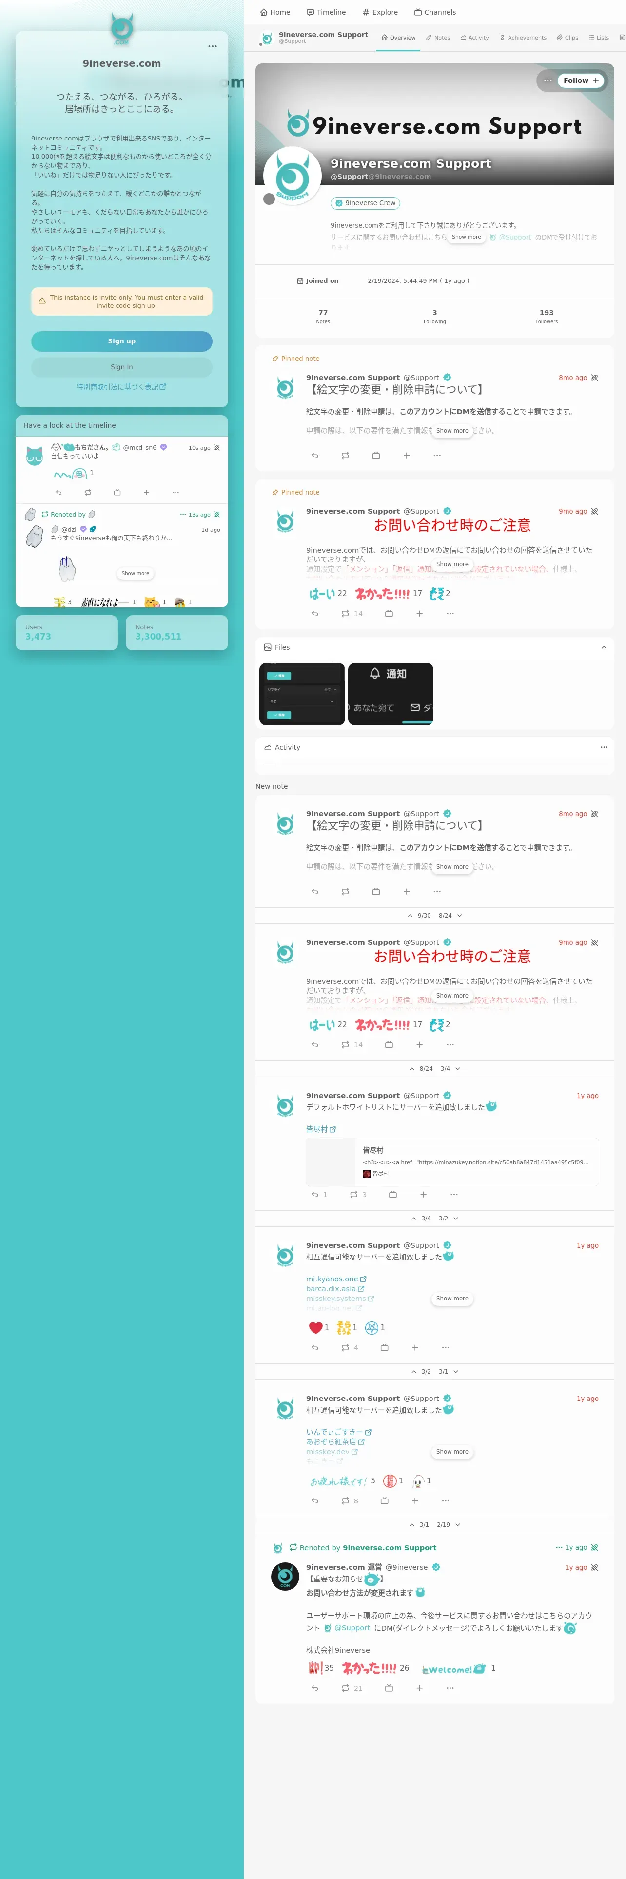The image size is (626, 1879).
Task: Click the 9ineverse Crew role badge
Action: [365, 203]
